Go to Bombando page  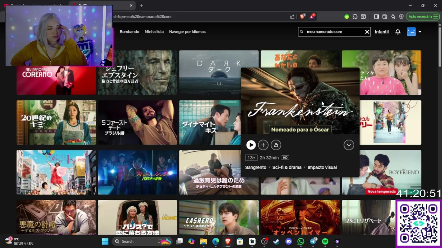click(x=129, y=32)
